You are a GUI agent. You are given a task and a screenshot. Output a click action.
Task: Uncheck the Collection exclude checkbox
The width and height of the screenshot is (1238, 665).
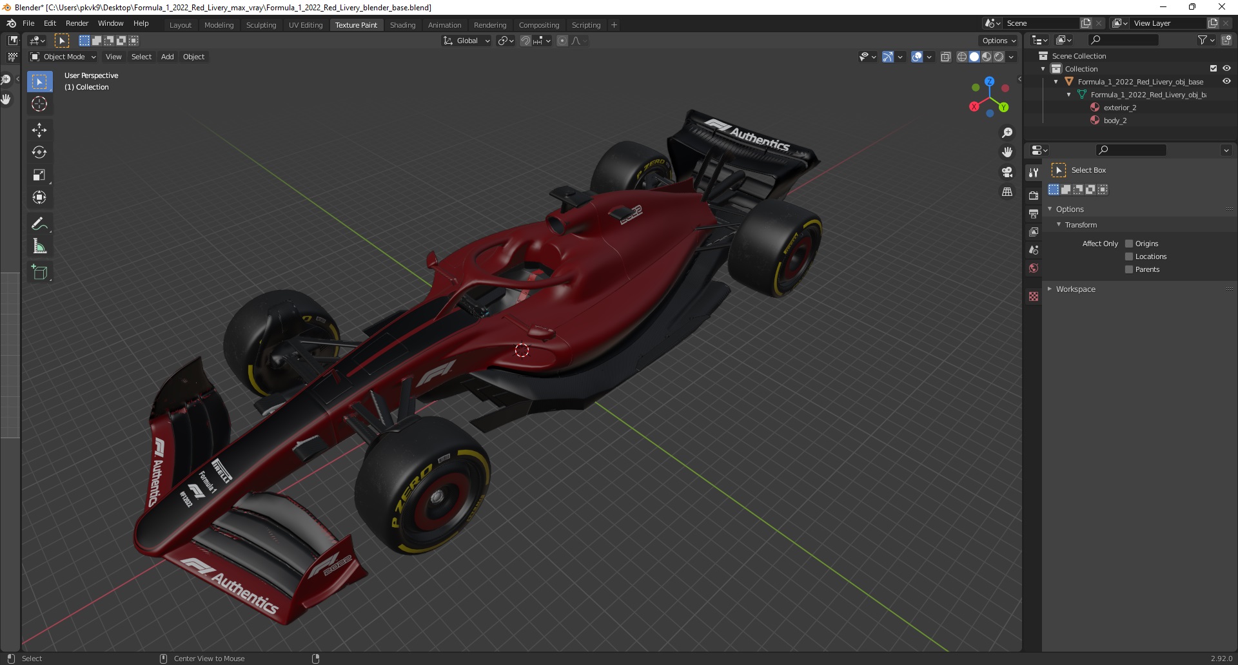1213,68
